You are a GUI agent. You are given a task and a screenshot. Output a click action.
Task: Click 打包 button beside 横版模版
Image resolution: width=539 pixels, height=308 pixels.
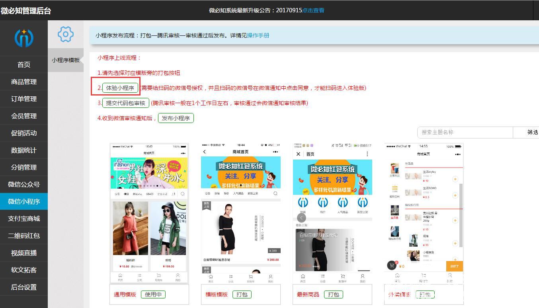click(242, 294)
